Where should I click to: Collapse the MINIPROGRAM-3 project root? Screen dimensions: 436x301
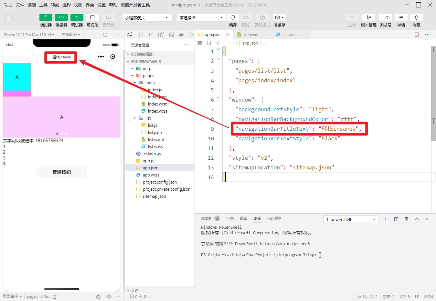(x=159, y=61)
